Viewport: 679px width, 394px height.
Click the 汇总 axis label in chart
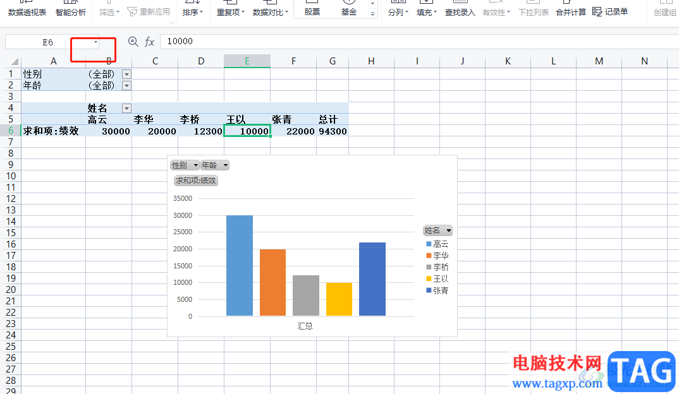point(305,326)
